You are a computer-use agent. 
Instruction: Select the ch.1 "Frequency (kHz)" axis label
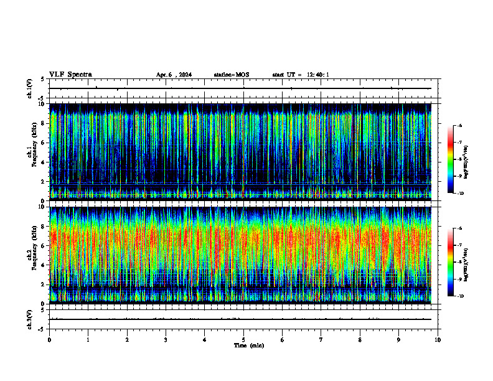click(x=34, y=144)
